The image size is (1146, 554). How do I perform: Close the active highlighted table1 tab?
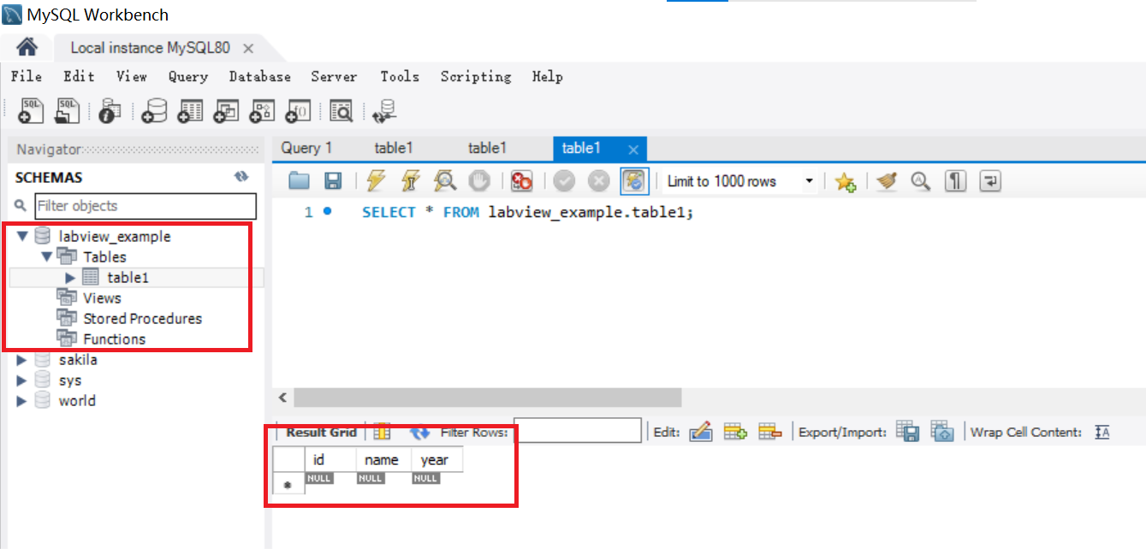click(x=633, y=150)
